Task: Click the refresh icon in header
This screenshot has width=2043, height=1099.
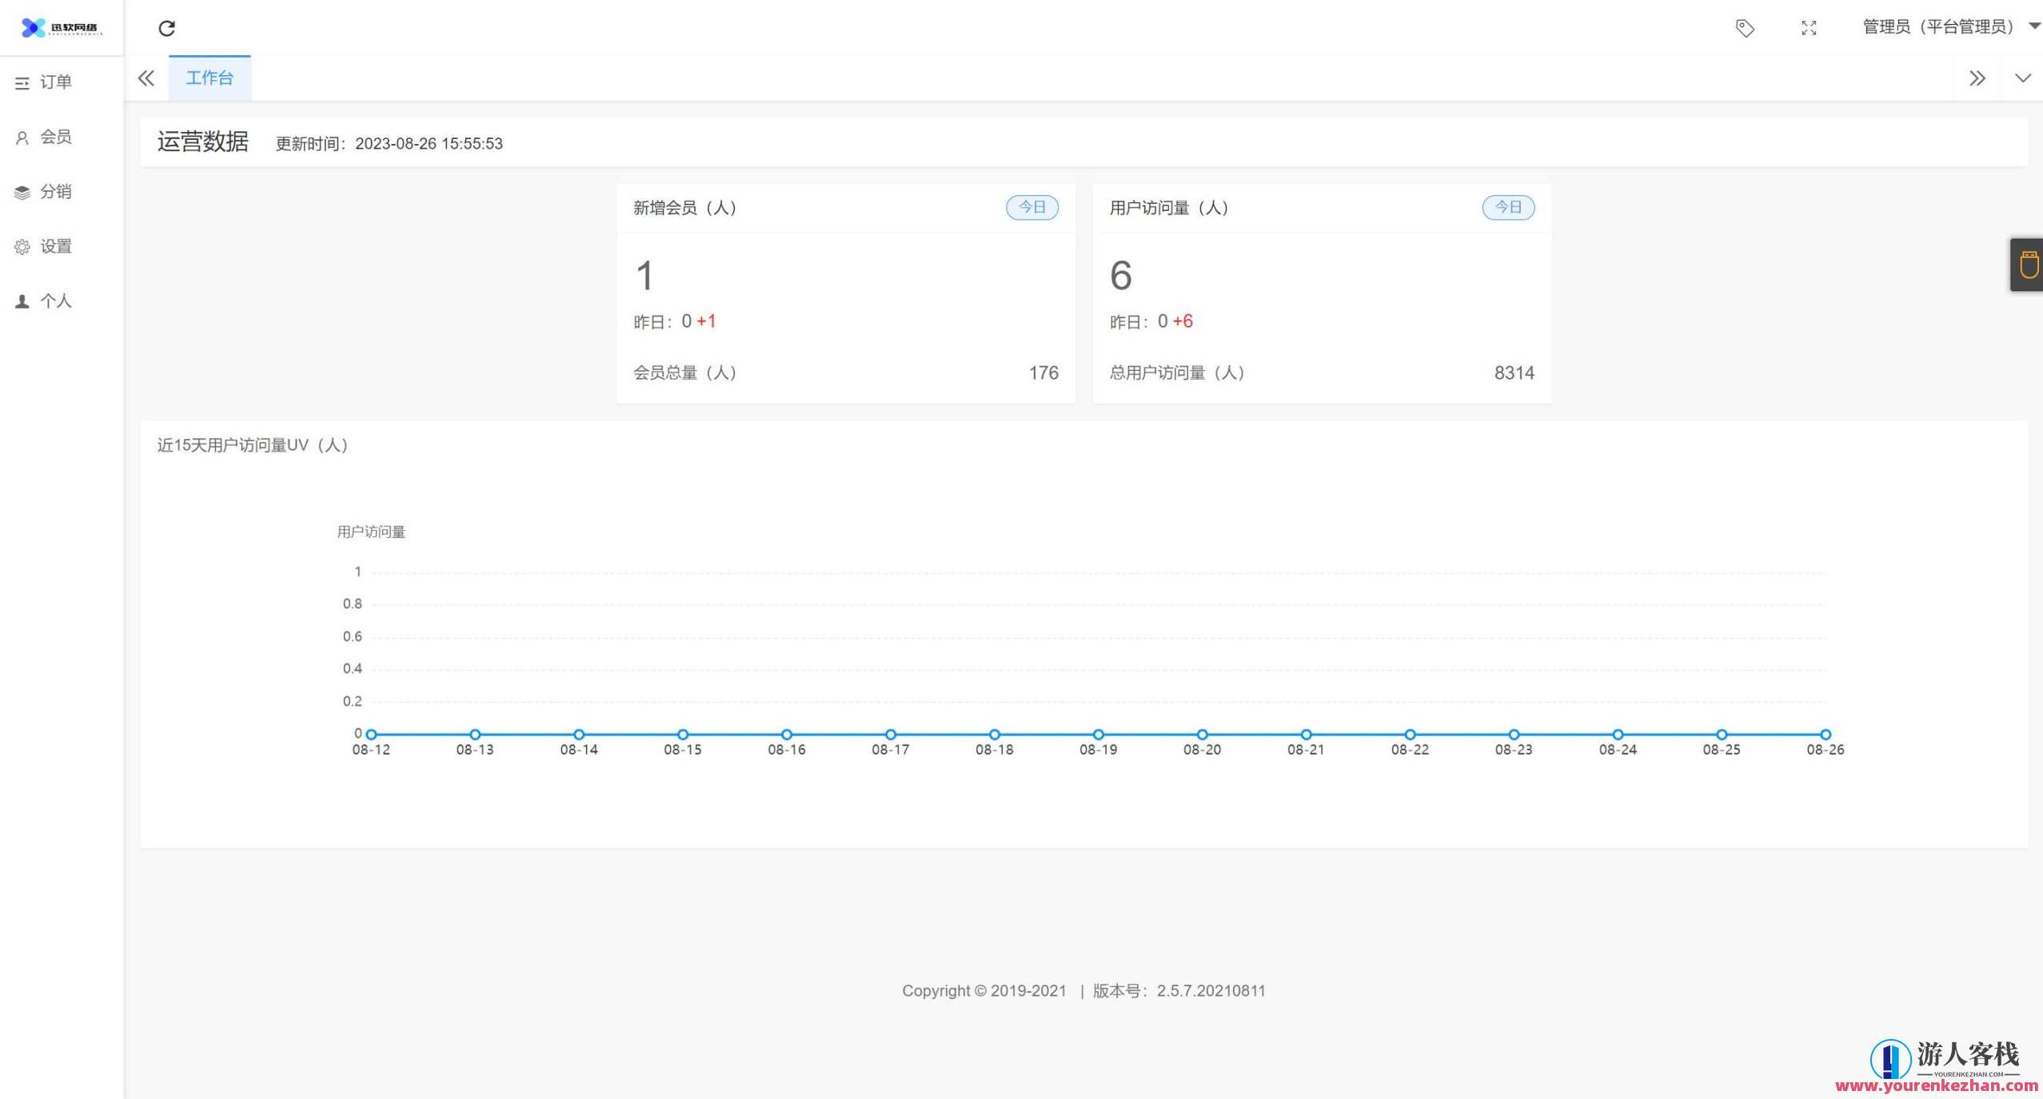Action: click(x=166, y=29)
